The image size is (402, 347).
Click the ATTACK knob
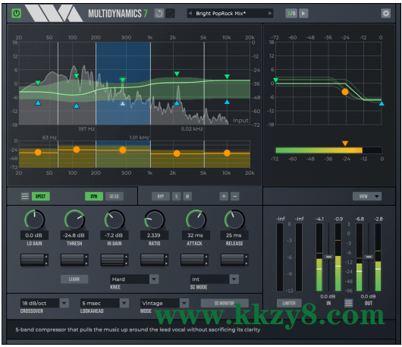pos(196,219)
